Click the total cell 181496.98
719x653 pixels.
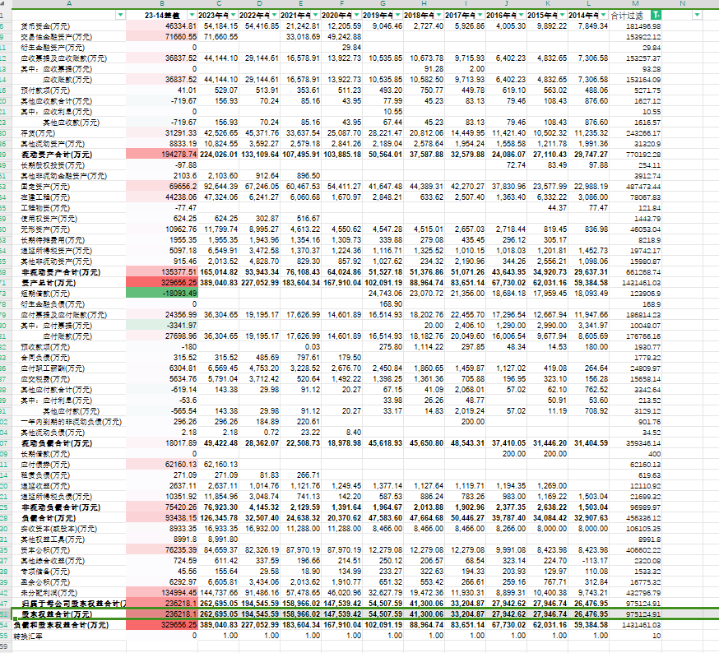coord(636,26)
